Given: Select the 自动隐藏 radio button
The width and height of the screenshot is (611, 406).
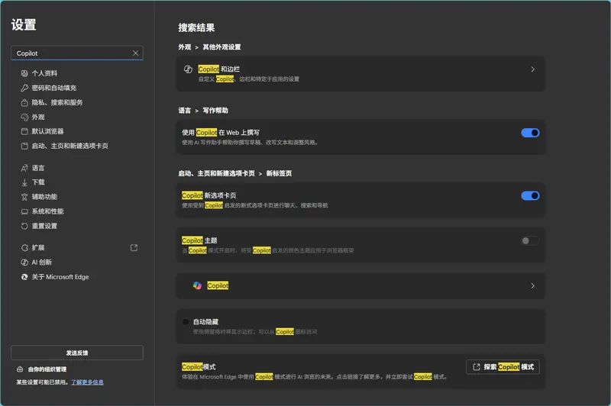Looking at the screenshot, I should click(x=186, y=321).
